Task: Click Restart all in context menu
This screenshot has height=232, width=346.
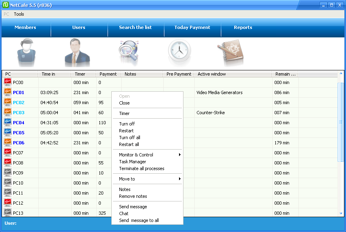Action: 129,144
